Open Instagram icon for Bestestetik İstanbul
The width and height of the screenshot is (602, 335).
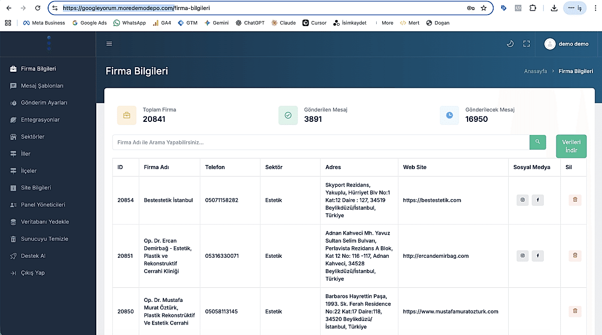[x=523, y=200]
